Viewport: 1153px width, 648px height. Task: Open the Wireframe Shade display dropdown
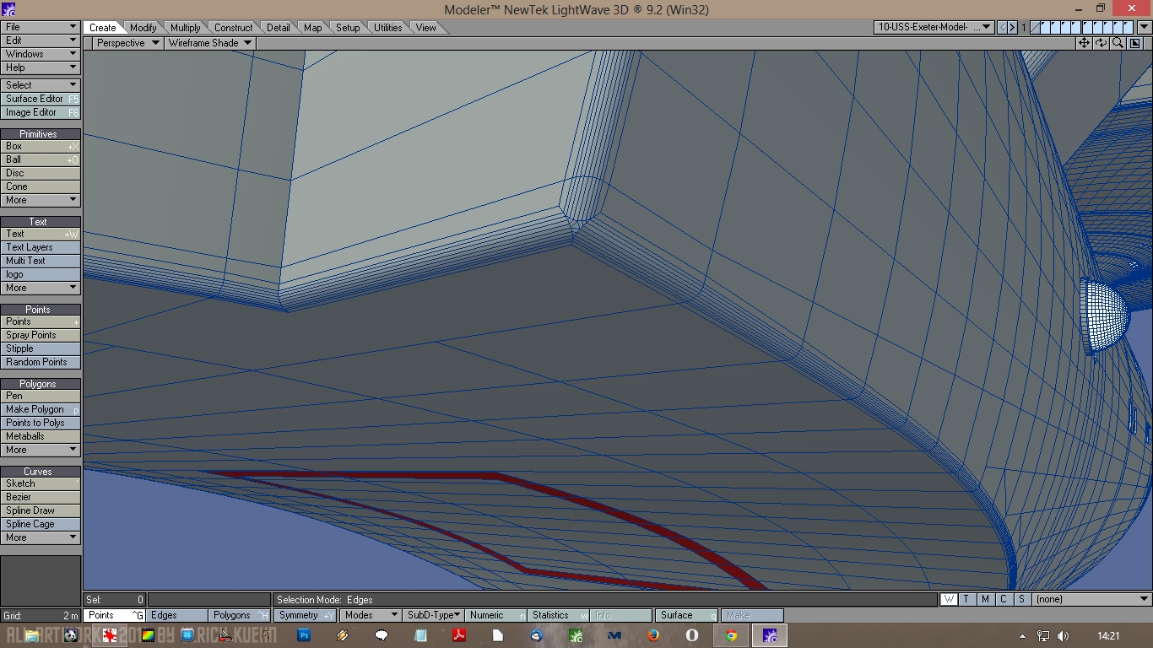(x=210, y=43)
